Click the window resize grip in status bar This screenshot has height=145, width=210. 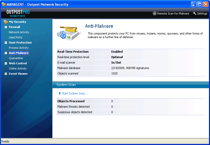pyautogui.click(x=207, y=142)
